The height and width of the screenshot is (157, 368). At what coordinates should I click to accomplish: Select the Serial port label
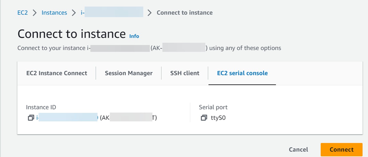pos(213,107)
